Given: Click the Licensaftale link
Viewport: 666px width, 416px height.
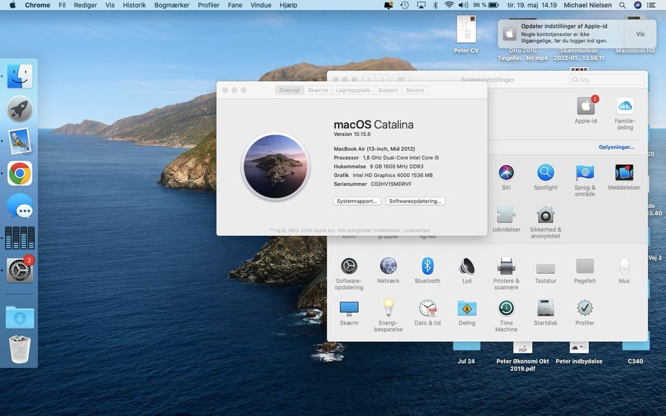Looking at the screenshot, I should 417,230.
